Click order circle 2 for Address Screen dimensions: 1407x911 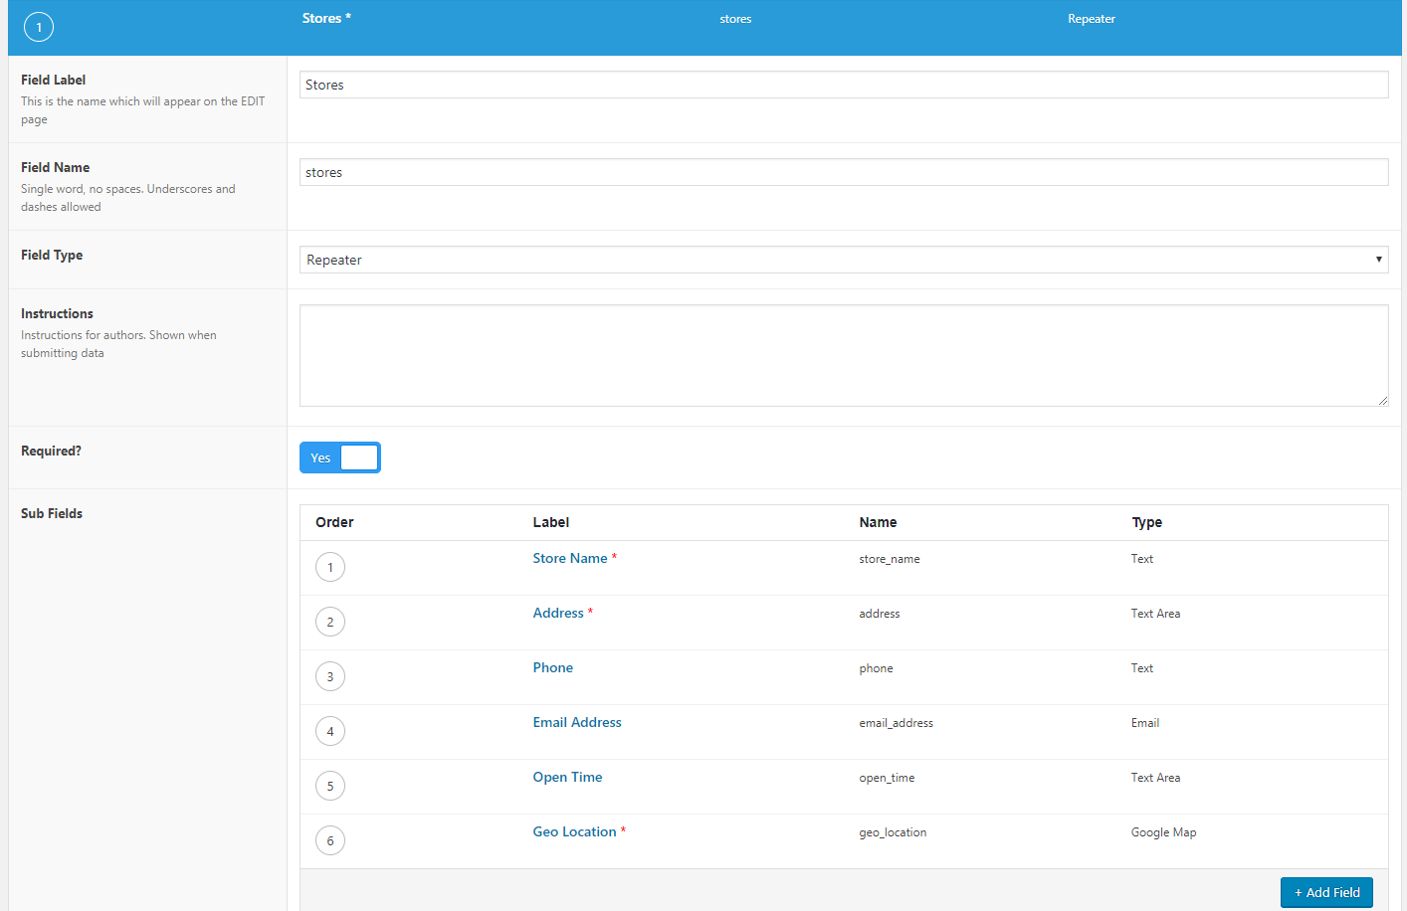[330, 622]
